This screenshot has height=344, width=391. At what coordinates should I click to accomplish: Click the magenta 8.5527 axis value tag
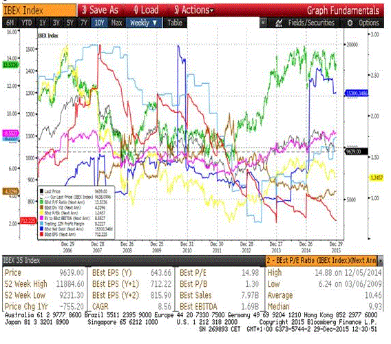coord(10,133)
